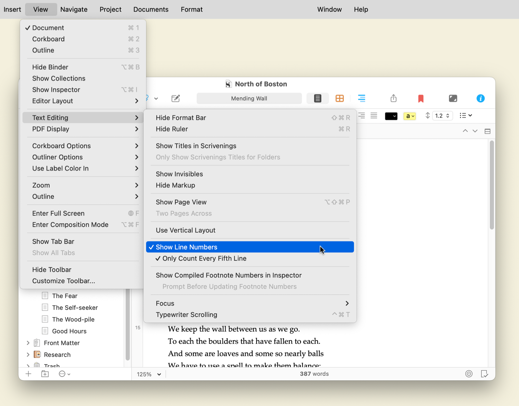Choose Enter Composition Mode menu item
This screenshot has height=406, width=519.
[70, 225]
